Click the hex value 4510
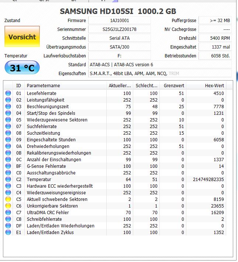Viewport: 238px width, 262px height. [x=219, y=93]
